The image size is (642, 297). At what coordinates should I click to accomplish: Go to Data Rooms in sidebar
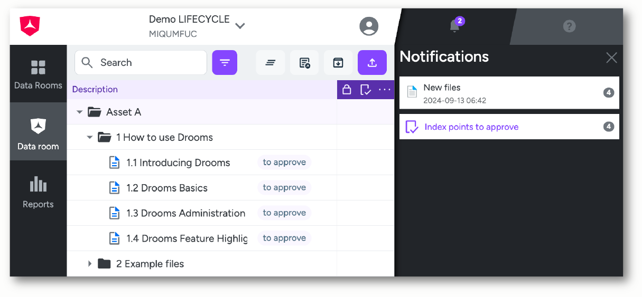click(38, 74)
